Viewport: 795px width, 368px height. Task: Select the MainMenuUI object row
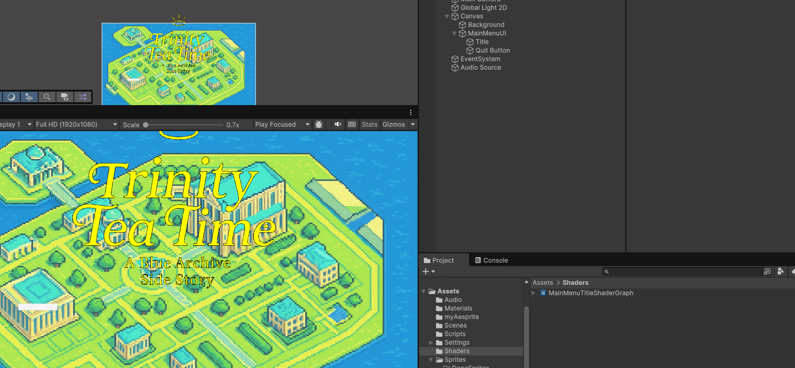487,33
